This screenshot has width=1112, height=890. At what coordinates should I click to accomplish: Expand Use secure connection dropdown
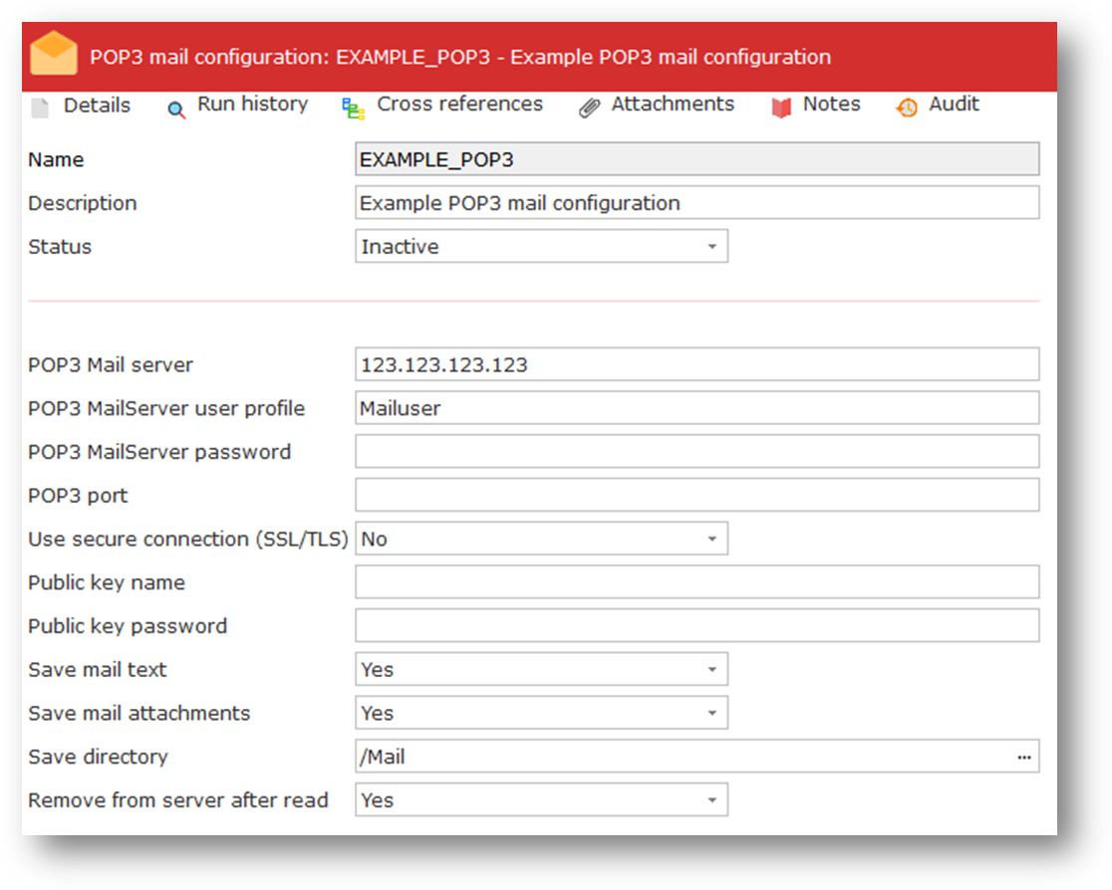pyautogui.click(x=711, y=540)
